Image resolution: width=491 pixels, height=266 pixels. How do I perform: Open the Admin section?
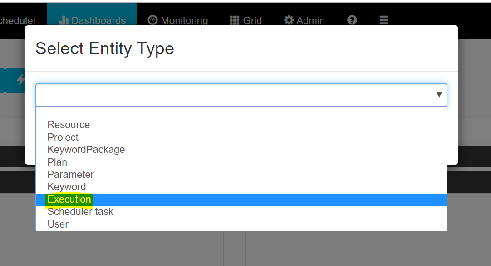click(x=304, y=21)
